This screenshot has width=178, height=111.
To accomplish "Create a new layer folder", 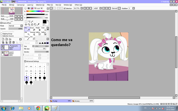I will 10,39.
